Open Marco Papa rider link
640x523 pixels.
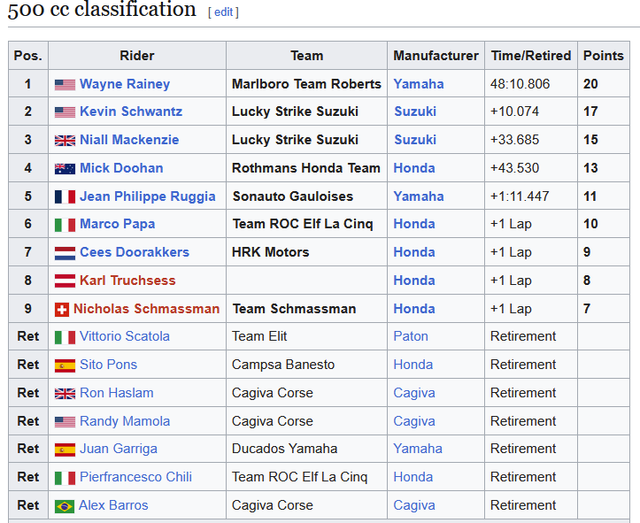click(x=118, y=224)
